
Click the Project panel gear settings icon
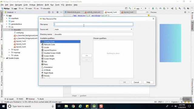tap(57, 12)
